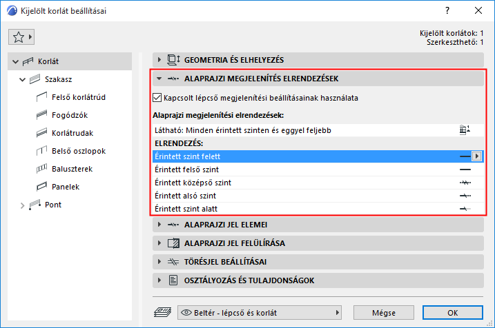Close the railing settings dialog

478,10
